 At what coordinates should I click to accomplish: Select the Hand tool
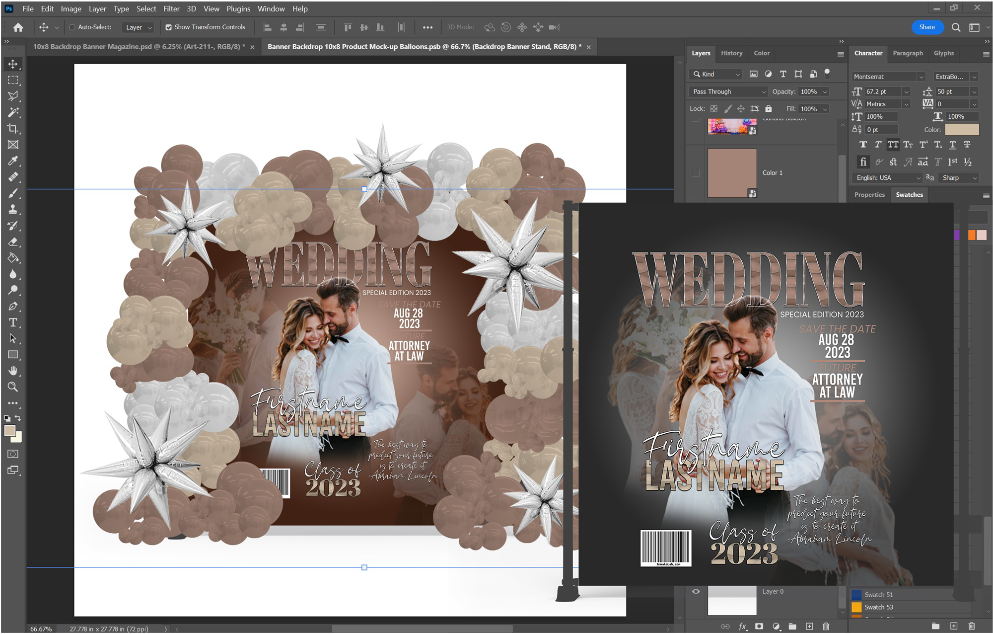[x=13, y=371]
